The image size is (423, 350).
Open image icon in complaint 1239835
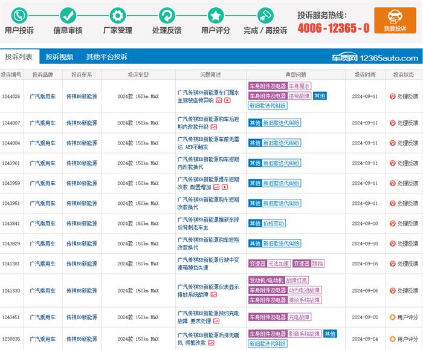point(211,343)
